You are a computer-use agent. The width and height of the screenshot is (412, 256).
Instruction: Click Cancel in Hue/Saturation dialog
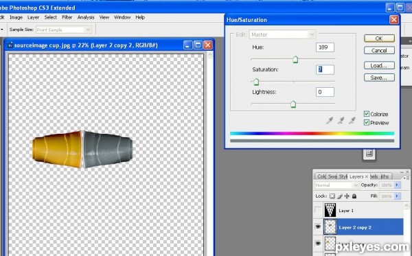pyautogui.click(x=379, y=50)
